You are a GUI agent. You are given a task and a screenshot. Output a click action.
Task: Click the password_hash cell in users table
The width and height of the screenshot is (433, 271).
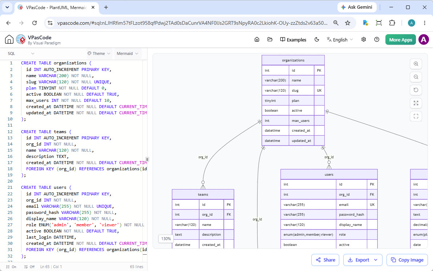tap(351, 214)
